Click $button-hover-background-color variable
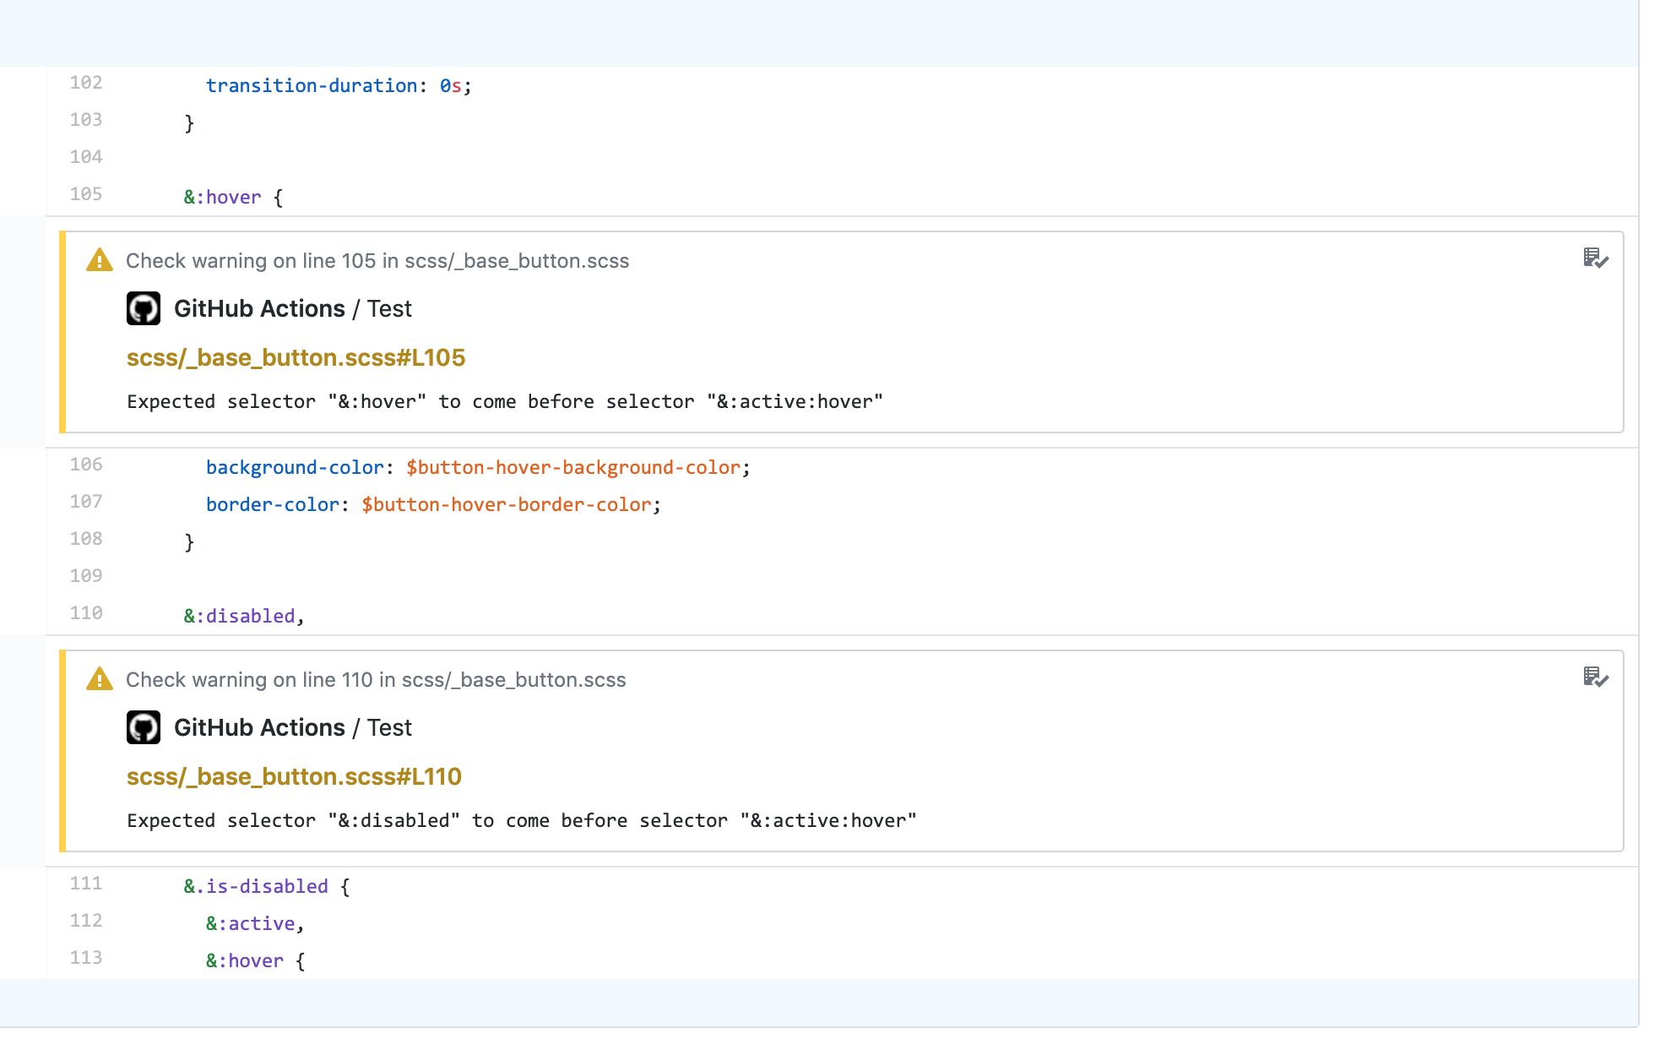 (x=573, y=467)
